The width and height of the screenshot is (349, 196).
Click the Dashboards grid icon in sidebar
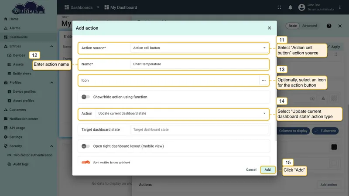[x=6, y=37]
